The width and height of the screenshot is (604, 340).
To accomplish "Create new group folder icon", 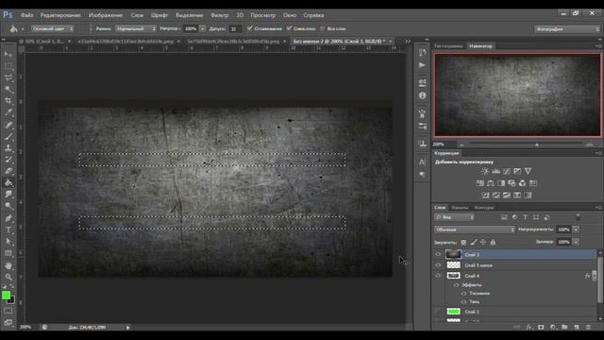I will [x=564, y=327].
